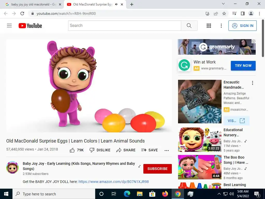Click the browser forward arrow

[x=14, y=13]
